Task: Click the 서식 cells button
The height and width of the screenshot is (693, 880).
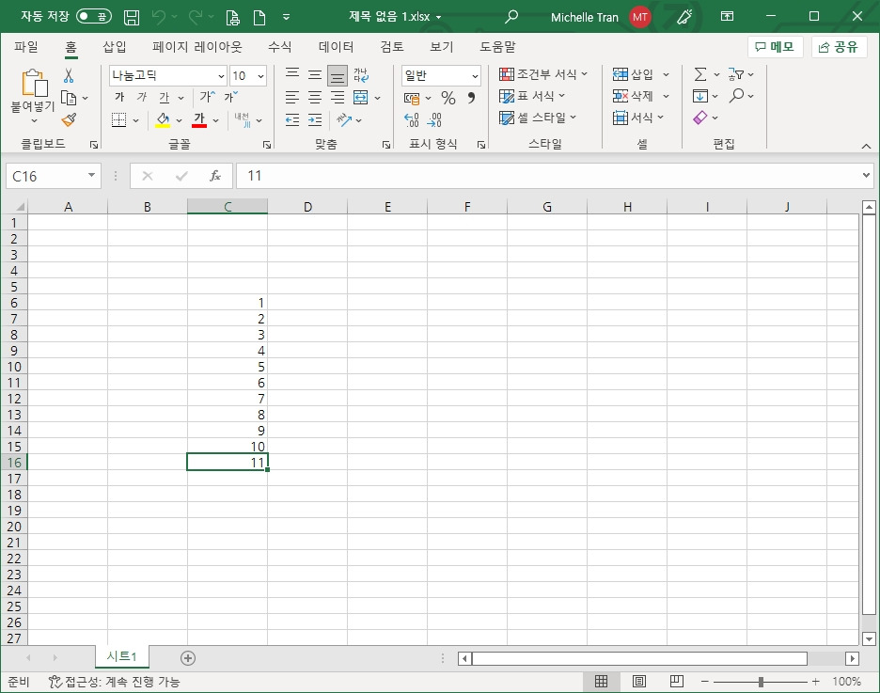Action: pyautogui.click(x=638, y=118)
